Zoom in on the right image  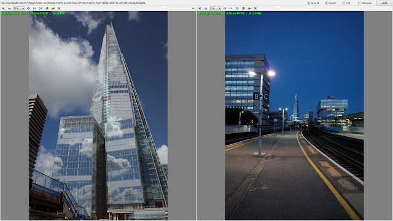(200, 8)
